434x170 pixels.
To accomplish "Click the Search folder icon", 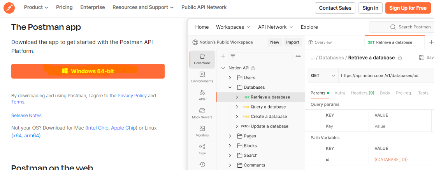I will point(239,155).
